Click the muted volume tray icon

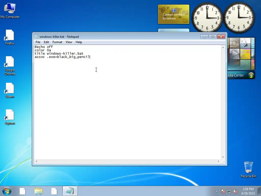(235, 191)
